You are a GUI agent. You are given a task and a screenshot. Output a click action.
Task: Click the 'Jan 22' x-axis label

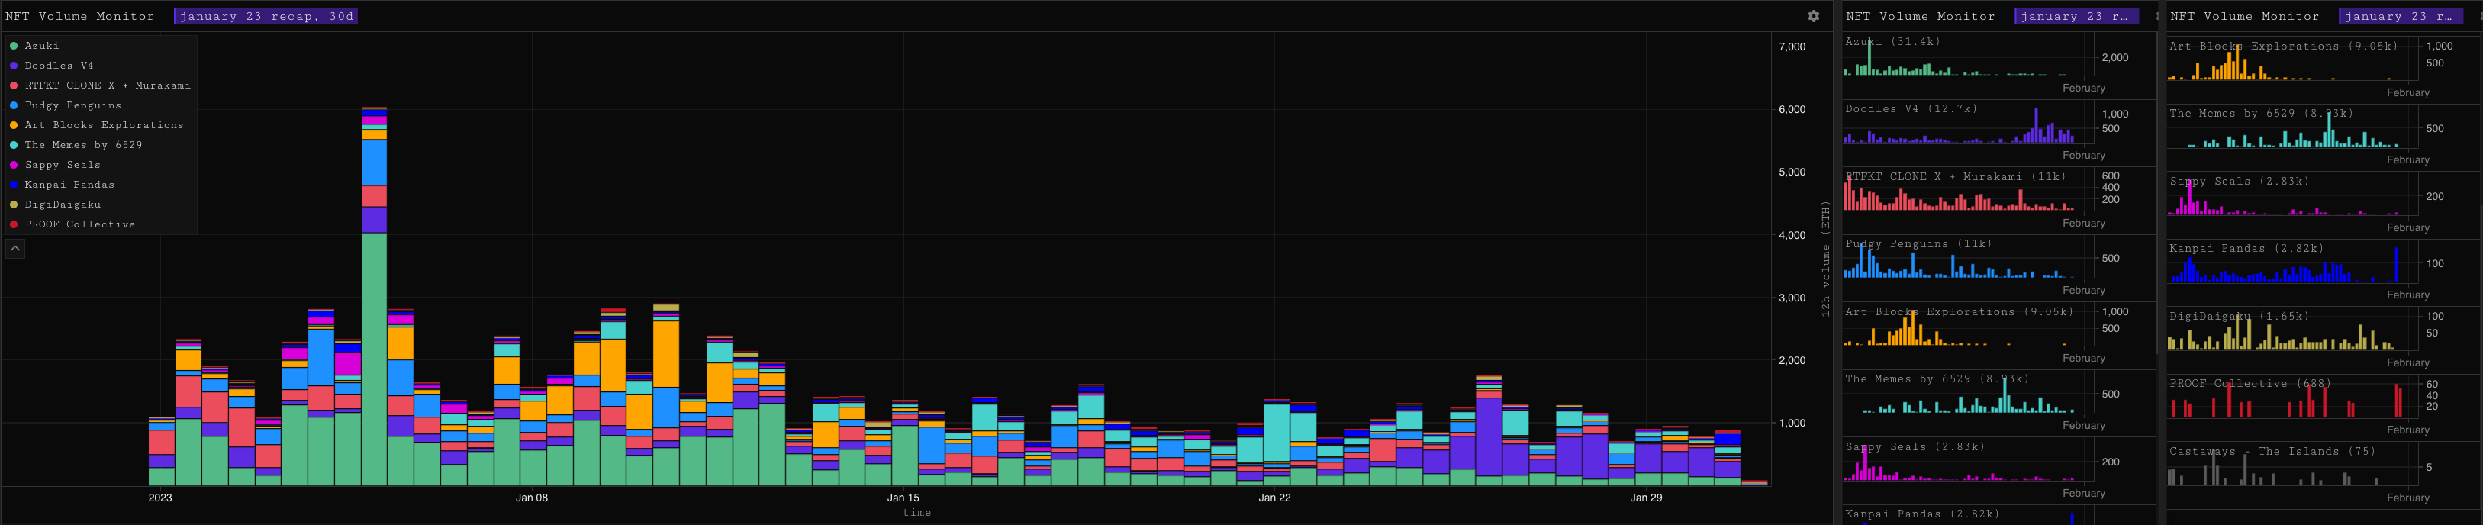coord(1274,498)
